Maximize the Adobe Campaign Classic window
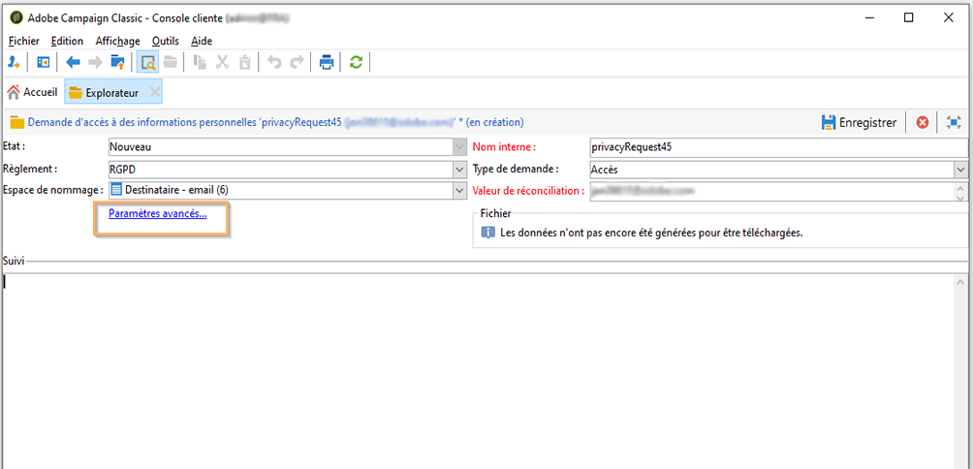973x469 pixels. pyautogui.click(x=908, y=17)
